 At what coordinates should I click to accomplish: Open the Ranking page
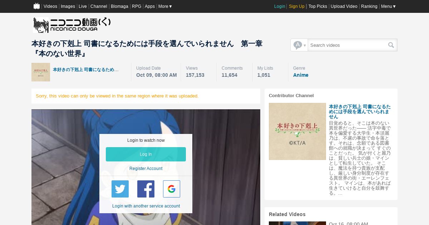(369, 6)
